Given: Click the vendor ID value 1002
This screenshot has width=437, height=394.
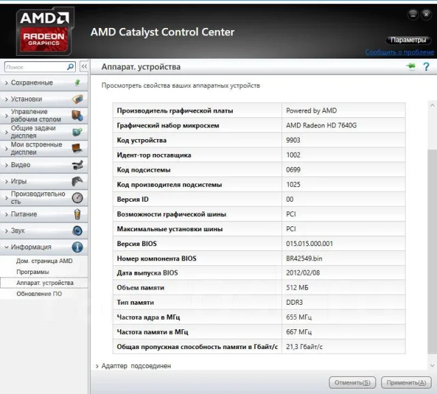Looking at the screenshot, I should [293, 155].
